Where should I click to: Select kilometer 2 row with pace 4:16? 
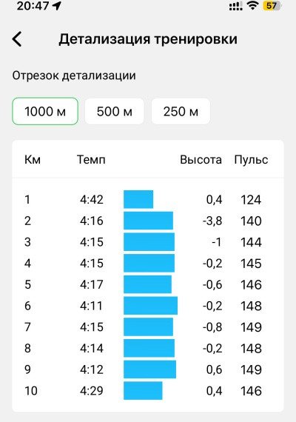point(148,221)
